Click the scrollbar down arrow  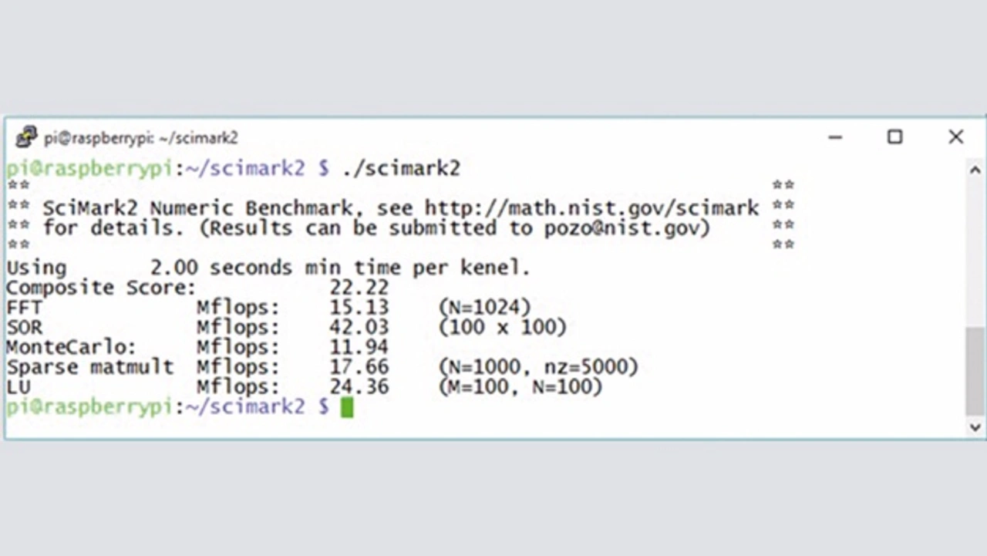point(975,426)
